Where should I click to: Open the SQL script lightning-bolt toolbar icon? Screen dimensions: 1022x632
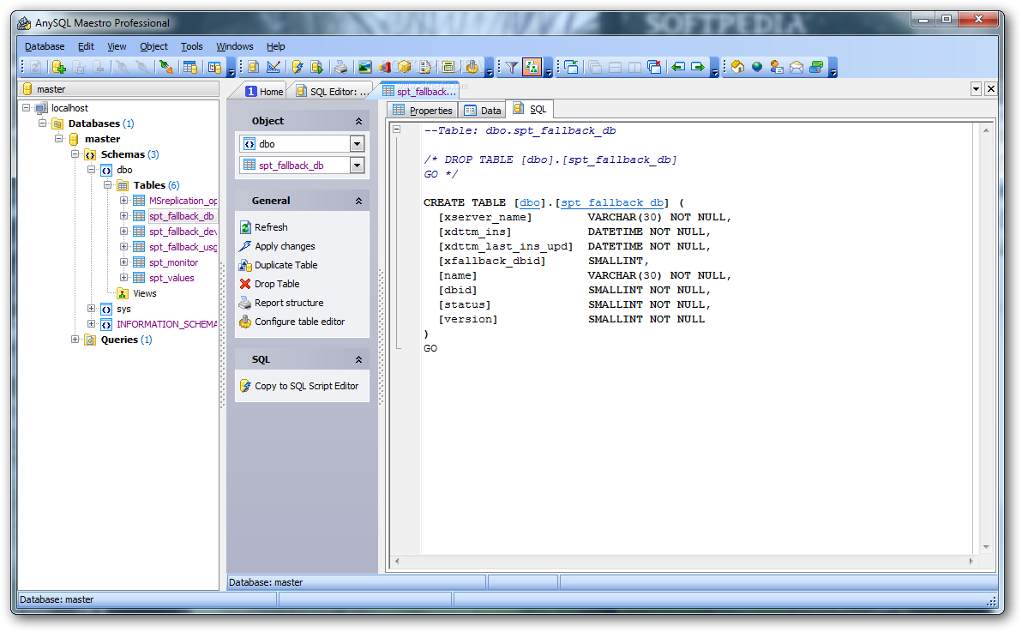(x=298, y=67)
